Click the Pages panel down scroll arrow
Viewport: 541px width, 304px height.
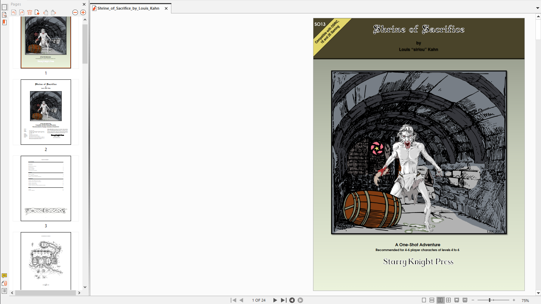click(x=85, y=287)
